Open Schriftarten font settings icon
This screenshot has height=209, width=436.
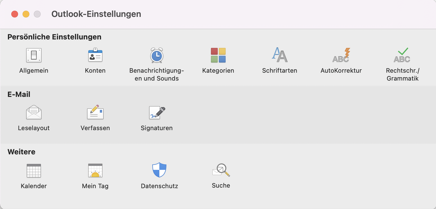279,55
